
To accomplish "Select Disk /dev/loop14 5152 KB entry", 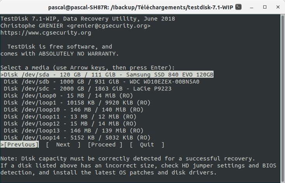I will 77,138.
